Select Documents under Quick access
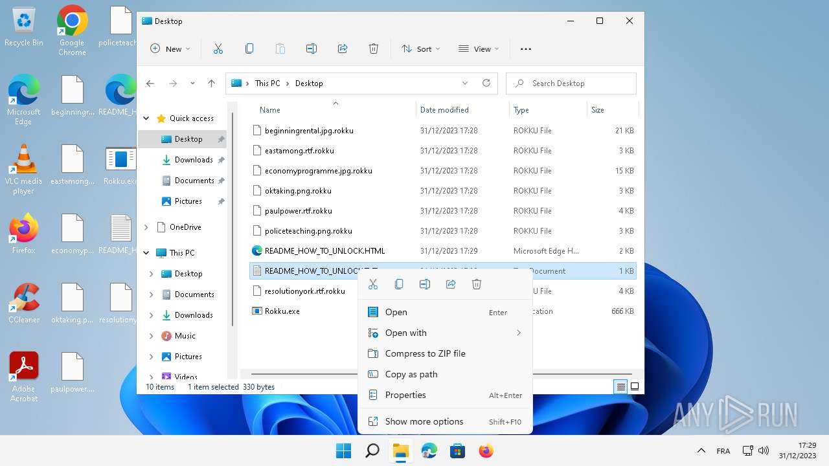Viewport: 829px width, 466px height. point(183,181)
